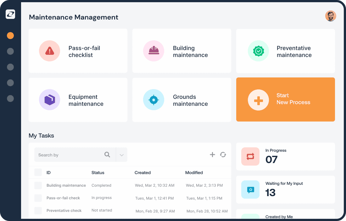
Task: Click the Start New Process button
Action: pyautogui.click(x=285, y=99)
